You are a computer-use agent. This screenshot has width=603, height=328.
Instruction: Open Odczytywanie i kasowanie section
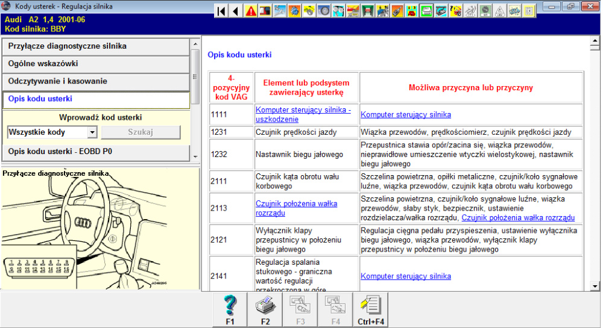tap(96, 82)
